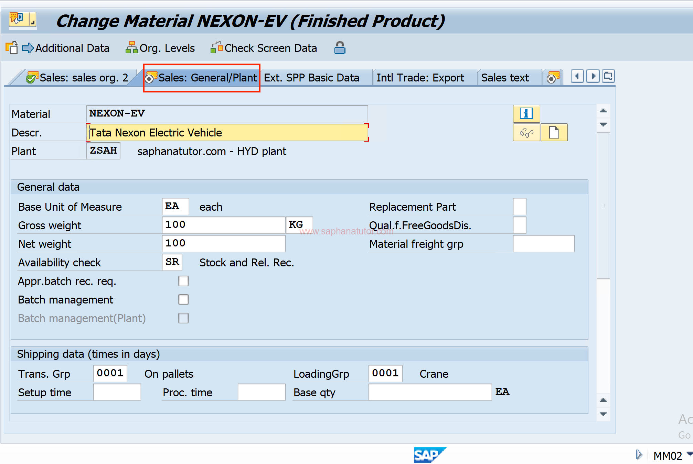The width and height of the screenshot is (693, 464).
Task: Click the 'On pallets' description
Action: pos(169,374)
